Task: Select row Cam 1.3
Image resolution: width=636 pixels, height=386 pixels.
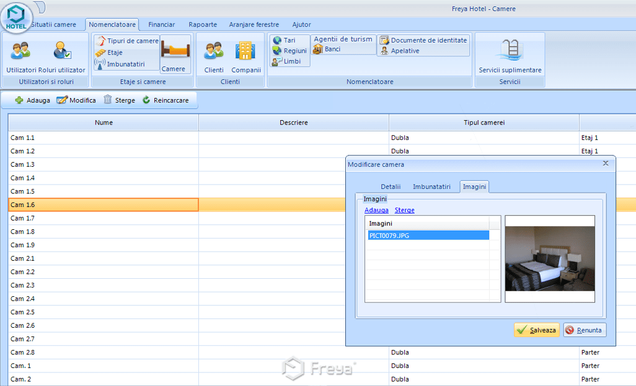Action: 104,165
